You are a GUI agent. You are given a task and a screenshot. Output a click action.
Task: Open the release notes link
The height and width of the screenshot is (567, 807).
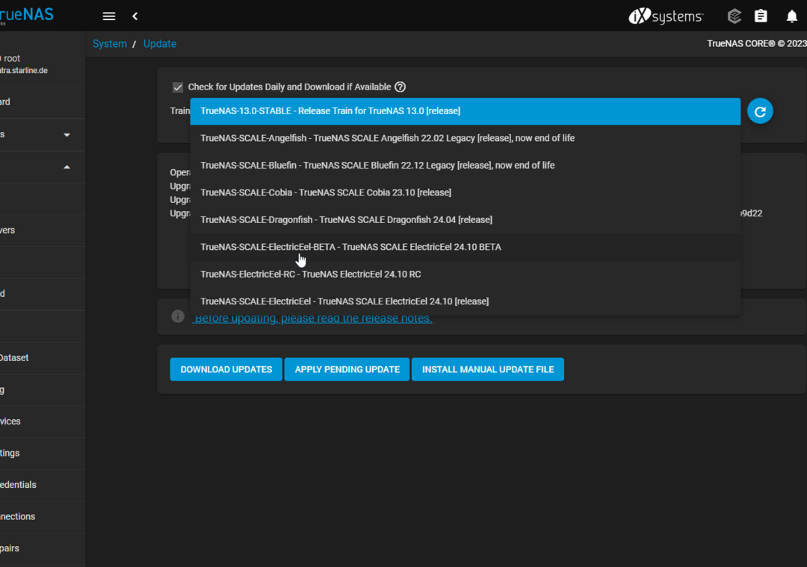coord(312,319)
